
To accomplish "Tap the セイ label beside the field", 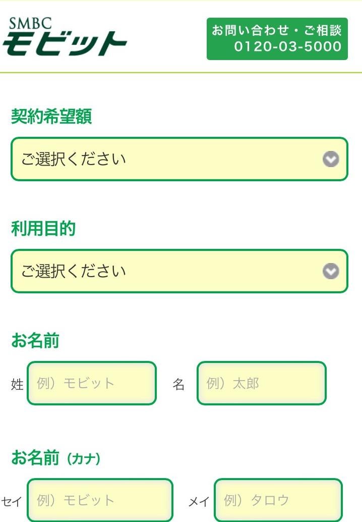I will coord(12,501).
